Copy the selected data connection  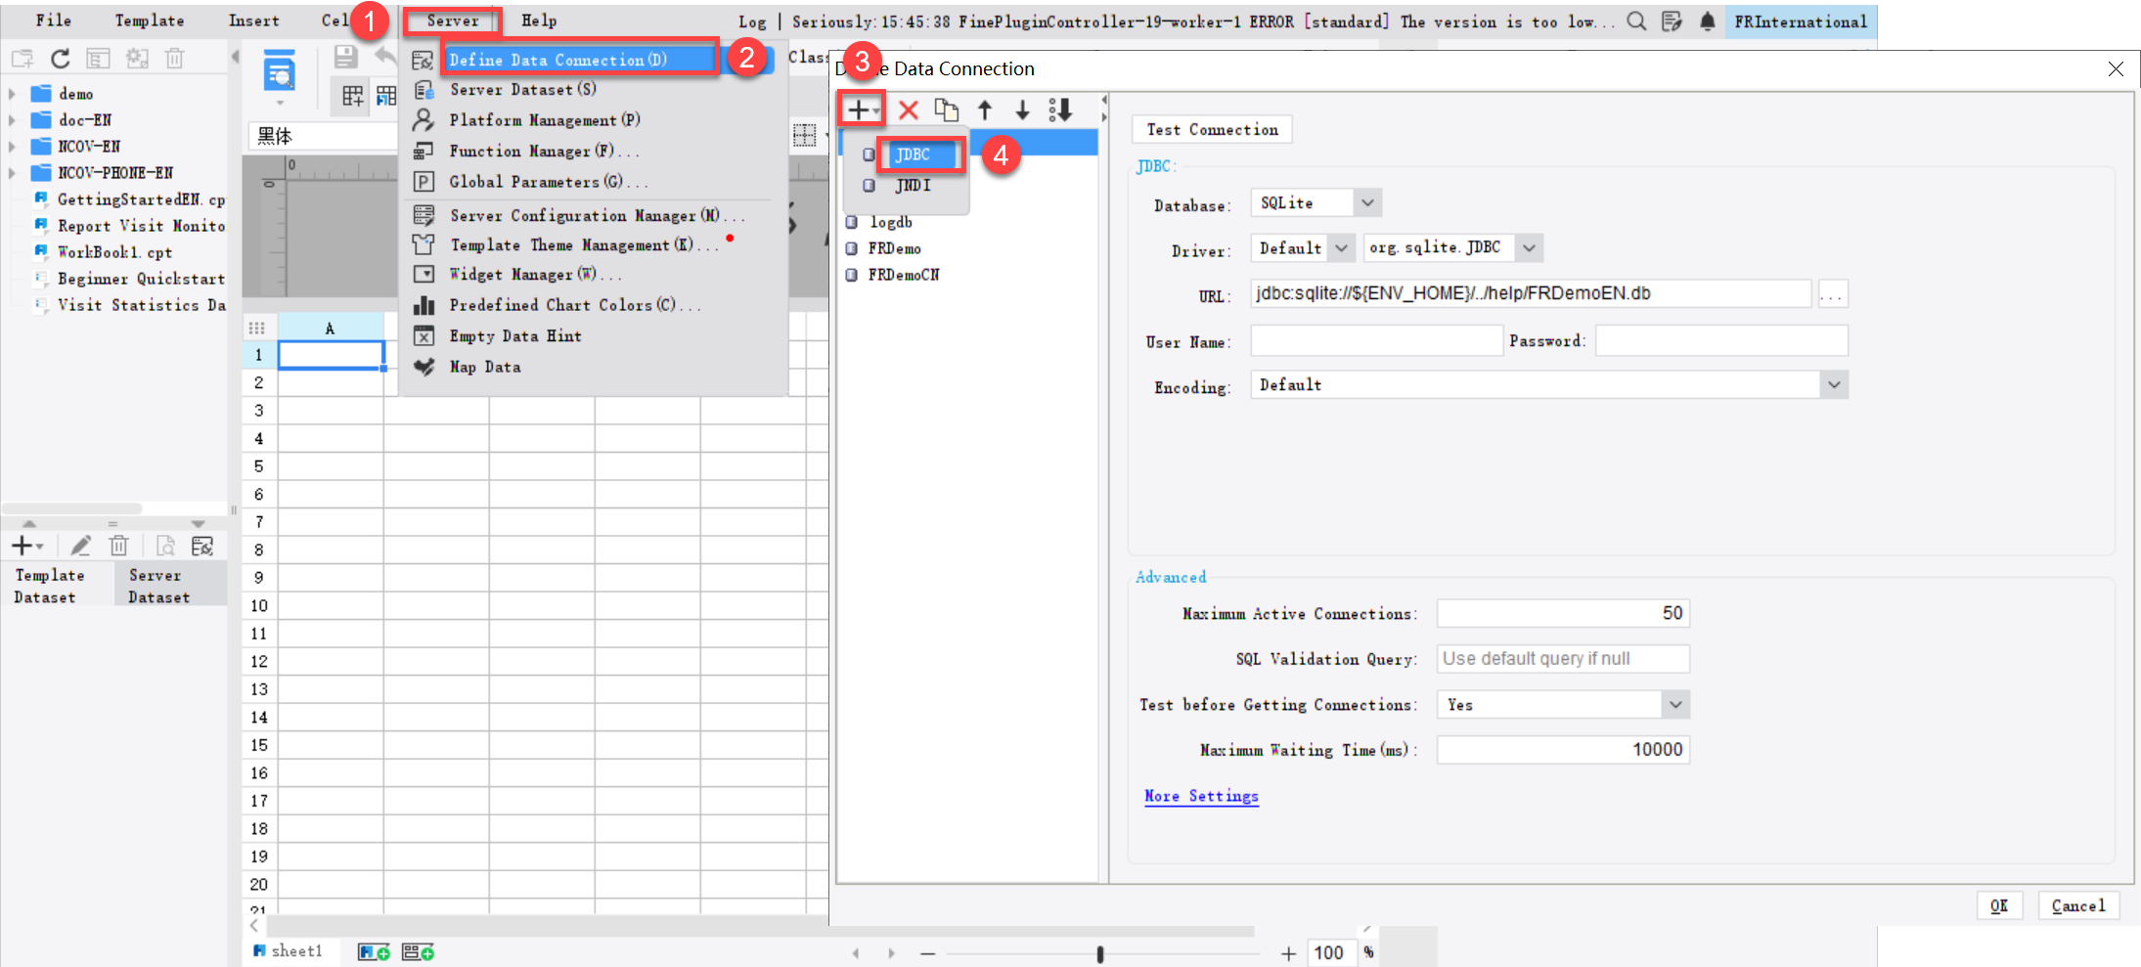click(x=946, y=110)
